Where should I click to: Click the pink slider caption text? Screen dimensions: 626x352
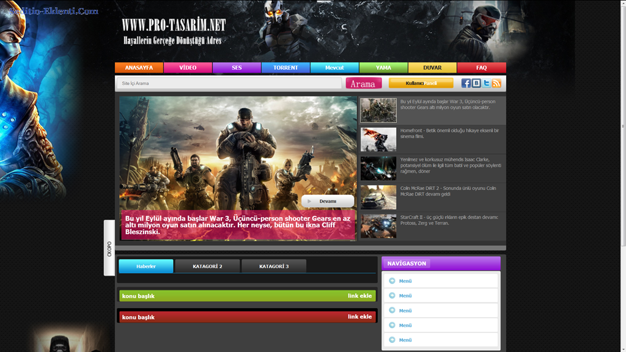tap(238, 225)
